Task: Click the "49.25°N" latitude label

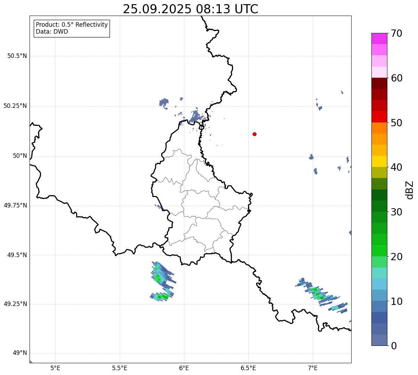Action: [15, 304]
